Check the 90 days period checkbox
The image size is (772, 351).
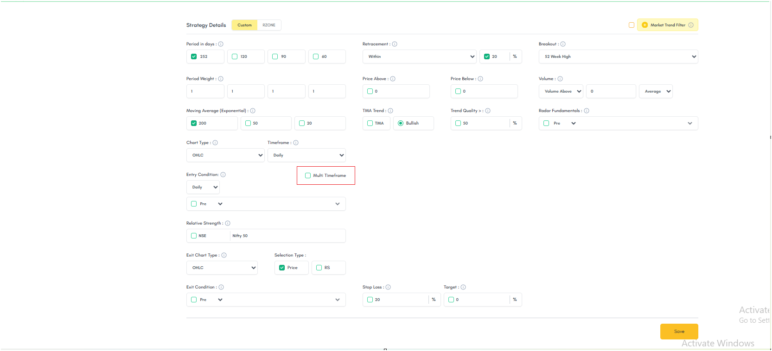click(x=275, y=56)
